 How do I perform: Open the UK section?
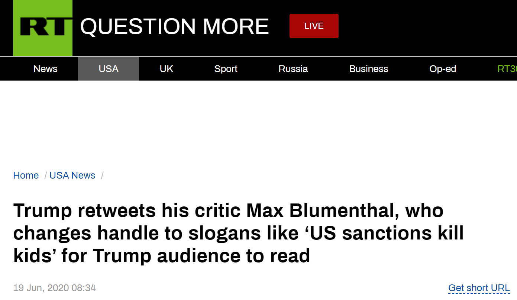167,69
